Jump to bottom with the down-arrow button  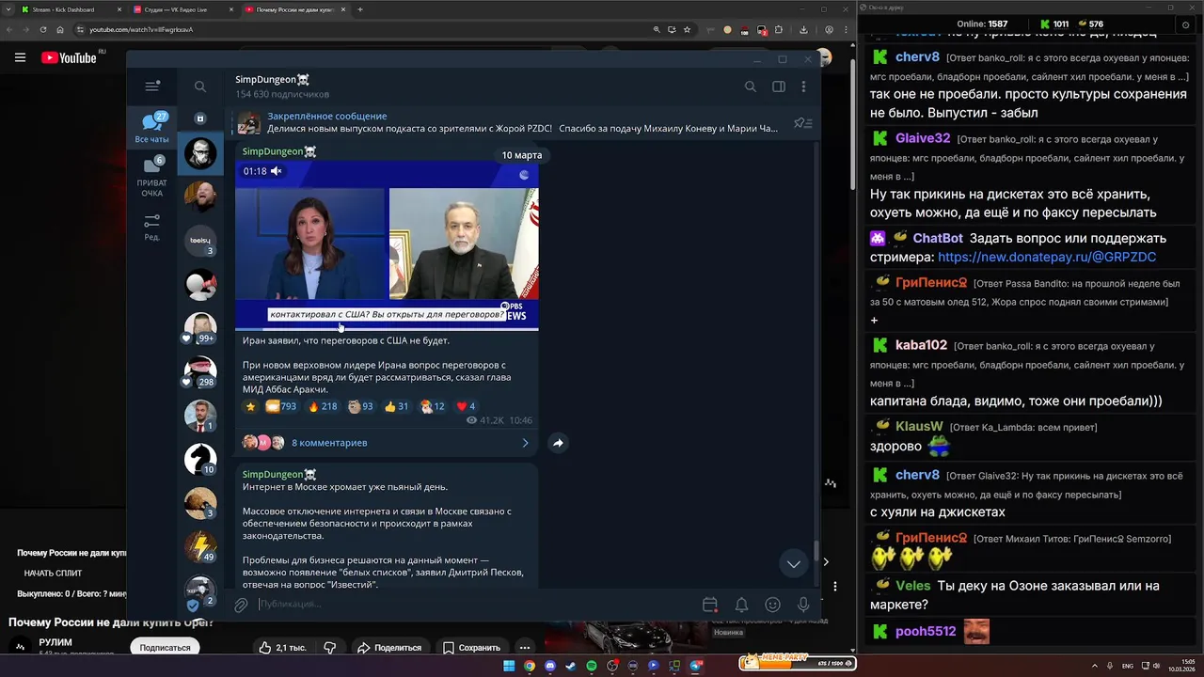coord(794,563)
